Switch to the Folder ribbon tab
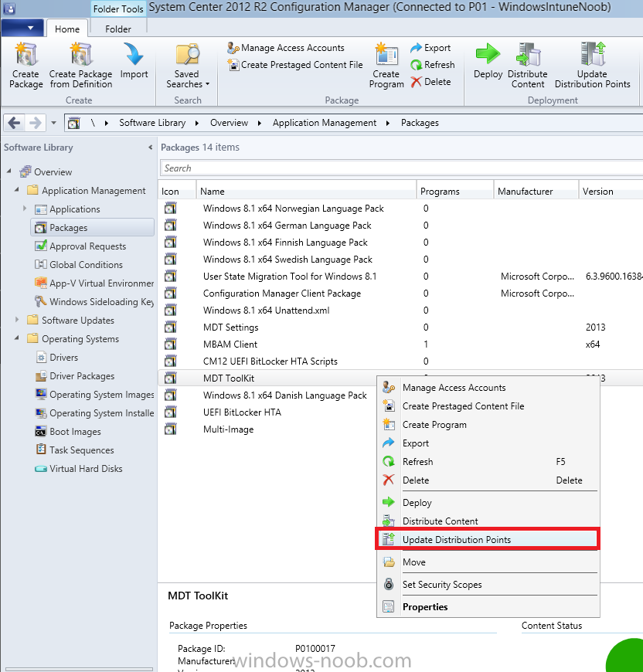Screen dimensions: 643x672 tap(118, 29)
